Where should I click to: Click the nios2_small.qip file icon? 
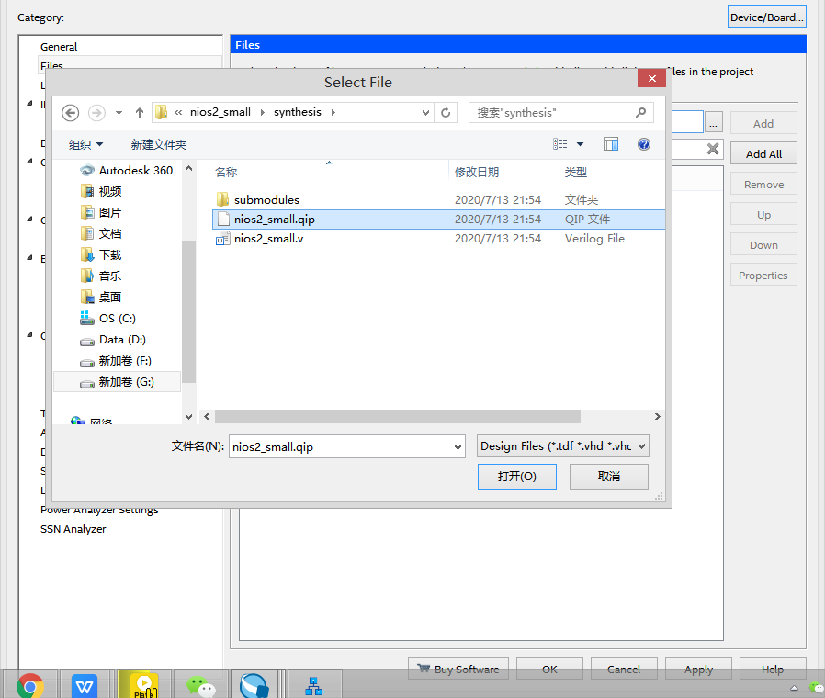pyautogui.click(x=223, y=220)
